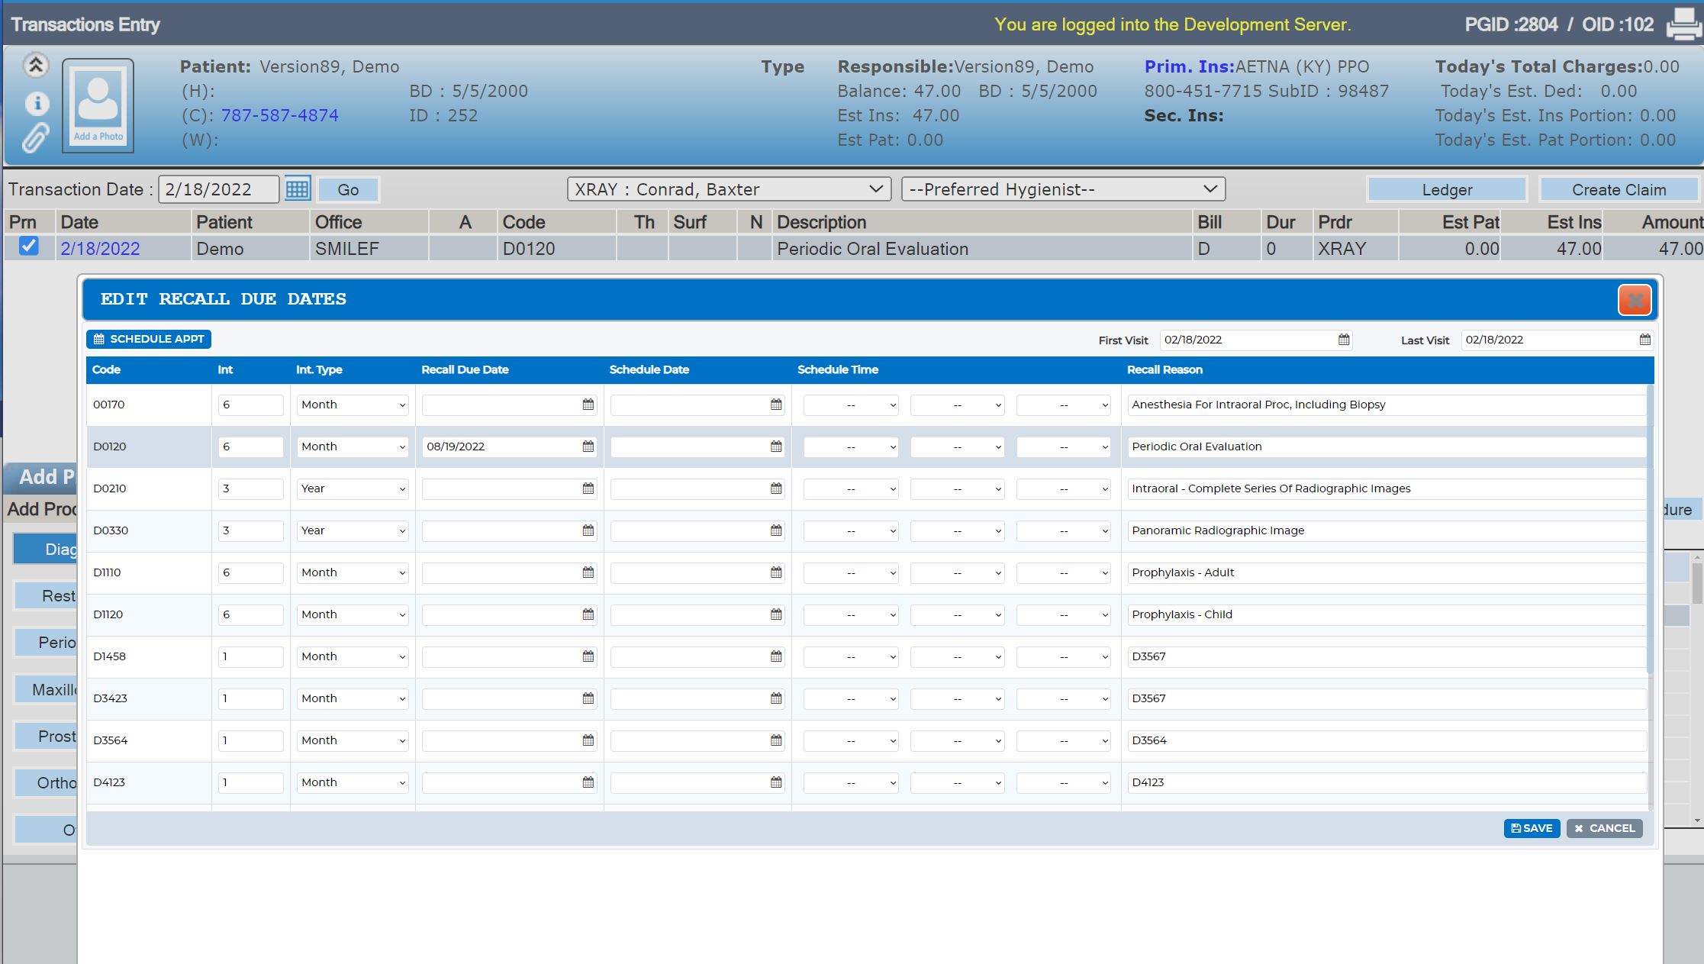The width and height of the screenshot is (1704, 964).
Task: Expand the XRAY : Conrad, Baxter provider dropdown
Action: coord(729,189)
